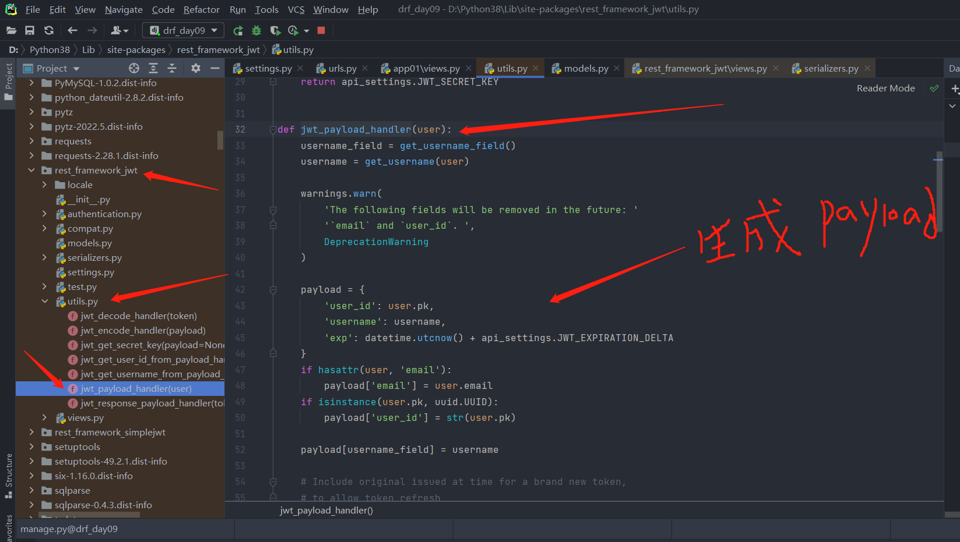This screenshot has width=960, height=542.
Task: Expand views.py node in tree
Action: coord(44,418)
